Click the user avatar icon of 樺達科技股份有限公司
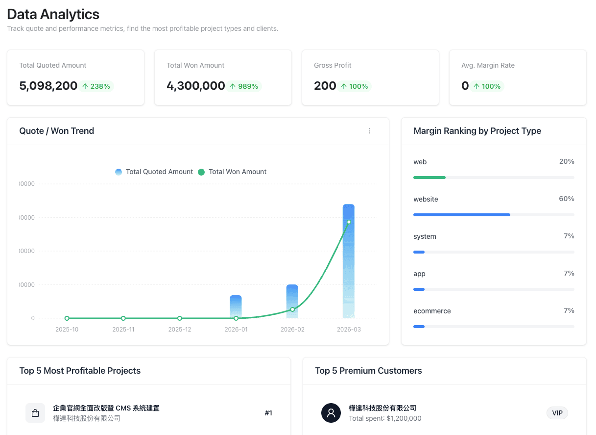This screenshot has height=435, width=596. tap(331, 413)
